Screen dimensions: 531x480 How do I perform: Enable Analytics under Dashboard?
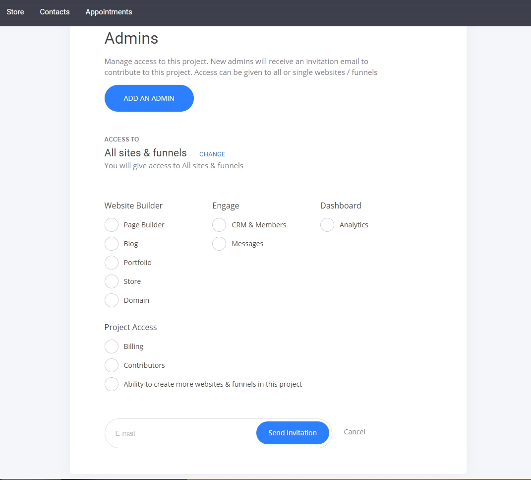[x=327, y=225]
